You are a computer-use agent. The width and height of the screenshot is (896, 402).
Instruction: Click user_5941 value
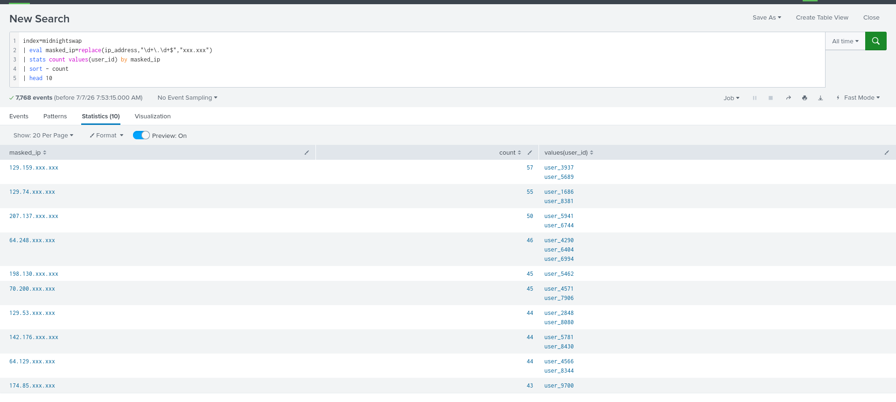[559, 216]
